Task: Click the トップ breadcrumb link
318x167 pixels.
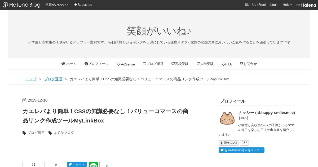Action: coord(31,79)
